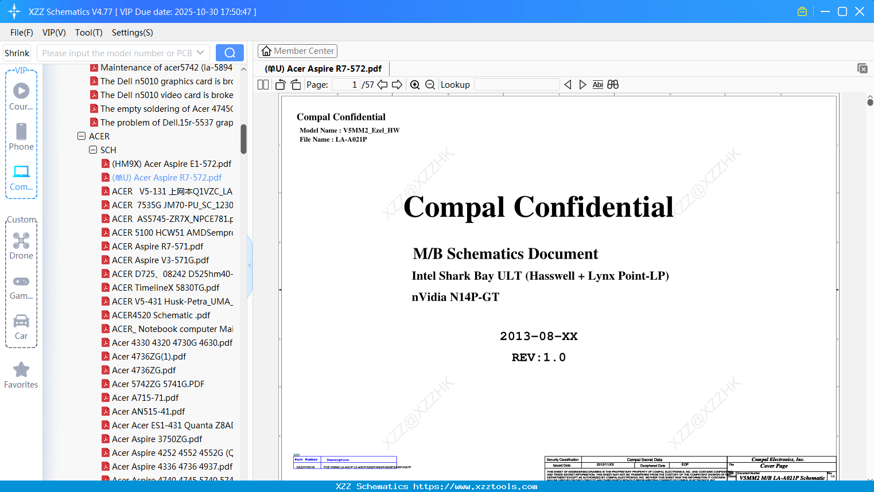Click the XZZ Schematics app logo

[x=14, y=11]
